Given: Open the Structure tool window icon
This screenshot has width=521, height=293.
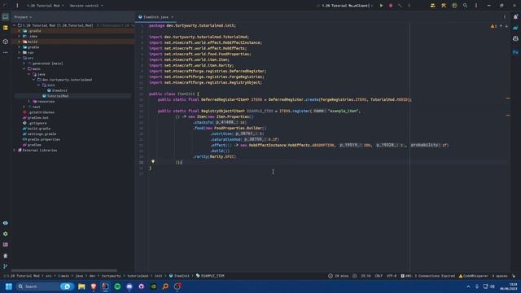Looking at the screenshot, I should (6, 42).
